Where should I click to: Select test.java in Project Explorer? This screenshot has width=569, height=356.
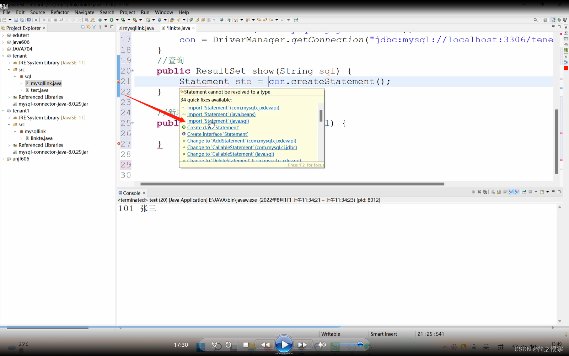(x=39, y=90)
